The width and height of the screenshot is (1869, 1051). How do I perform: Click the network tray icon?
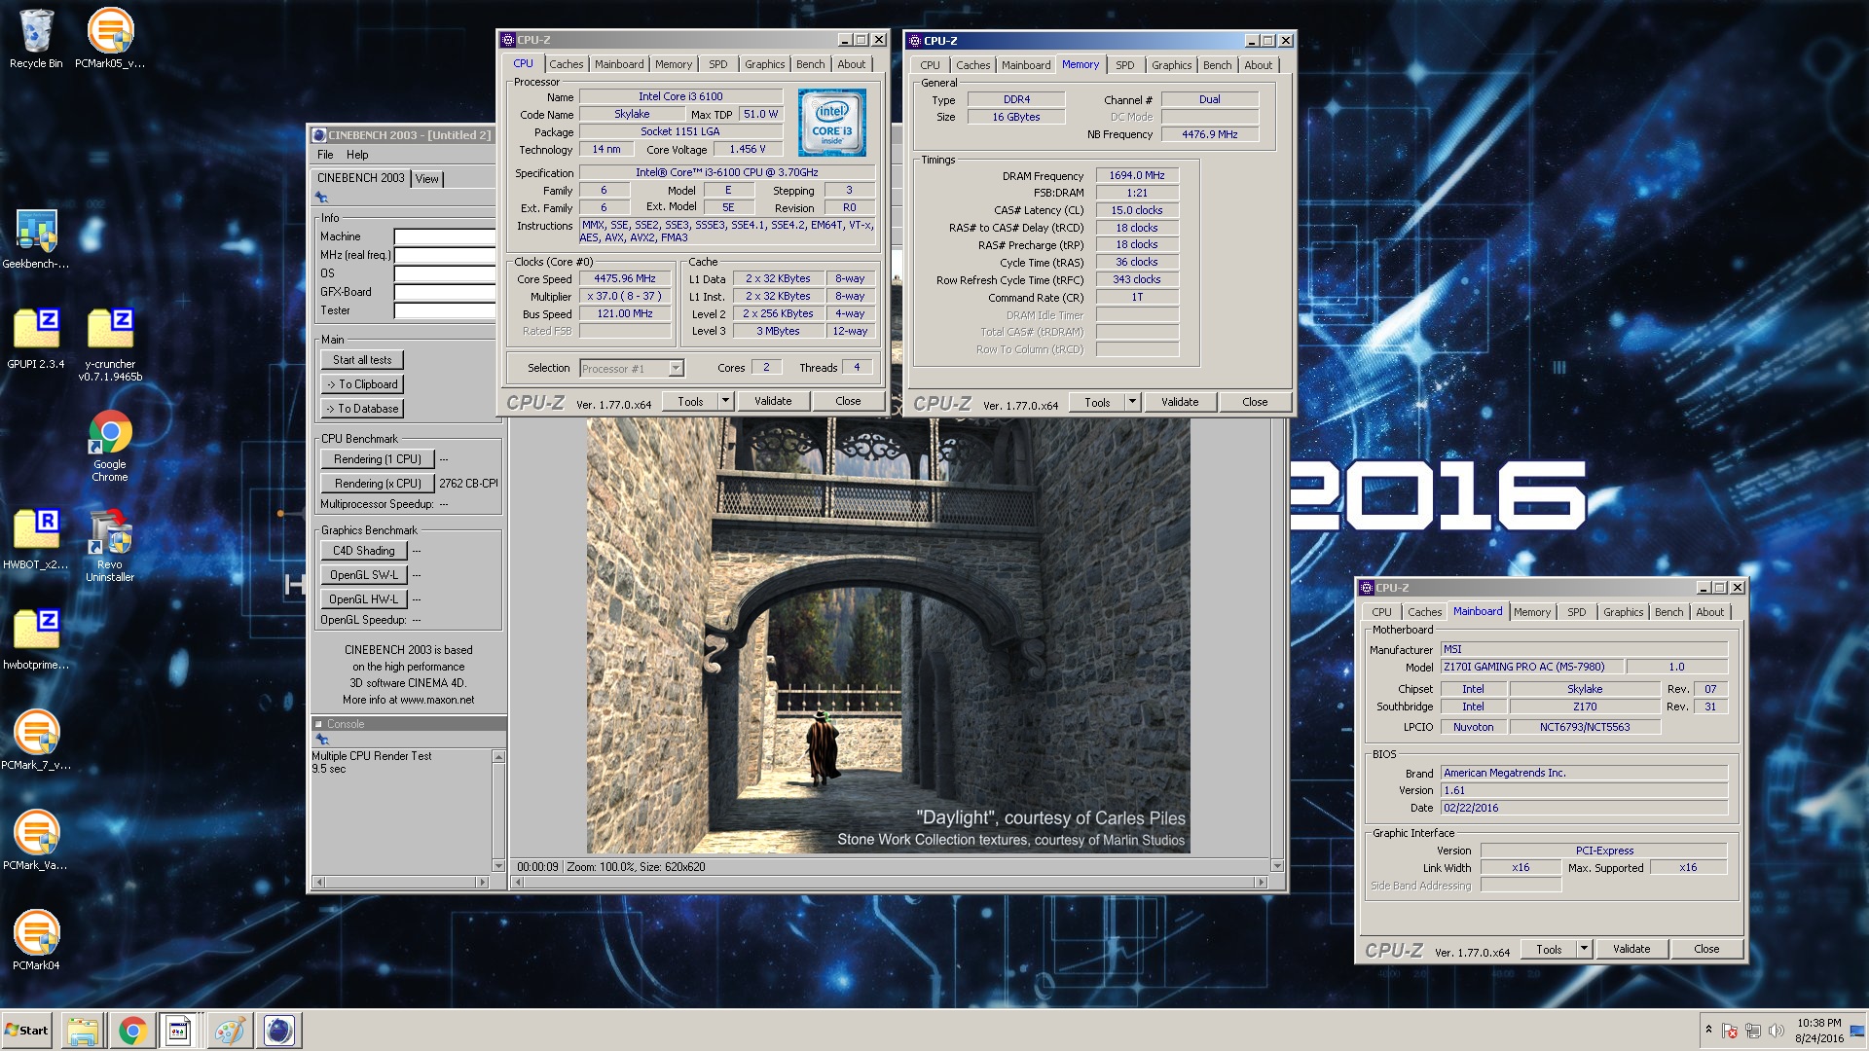pyautogui.click(x=1752, y=1031)
